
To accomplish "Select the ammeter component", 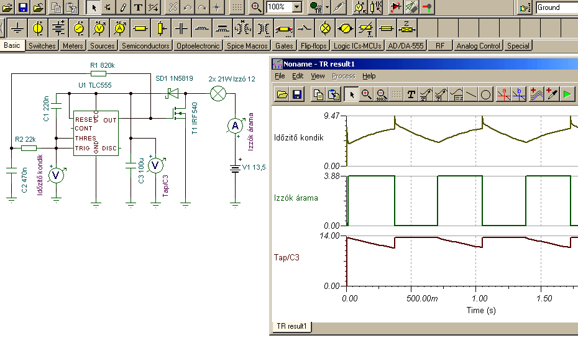I will coord(120,29).
